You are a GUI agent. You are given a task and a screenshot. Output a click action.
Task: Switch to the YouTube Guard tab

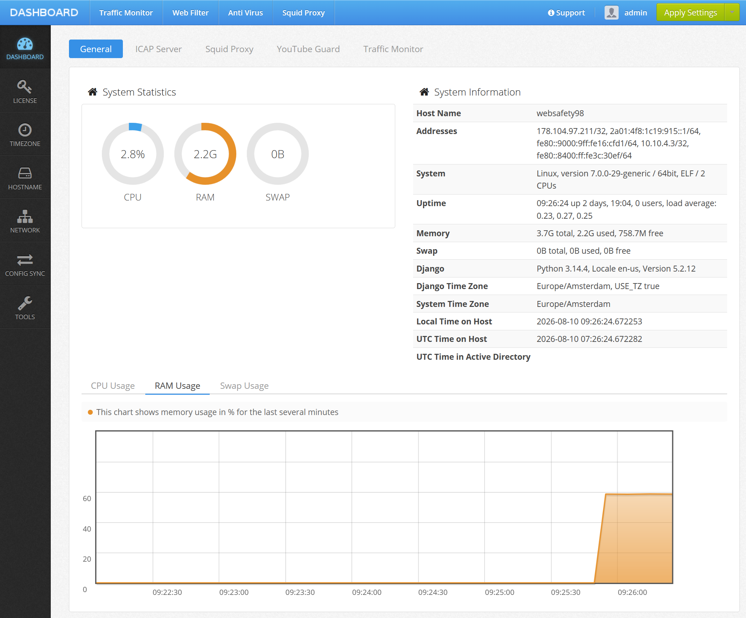click(x=308, y=49)
